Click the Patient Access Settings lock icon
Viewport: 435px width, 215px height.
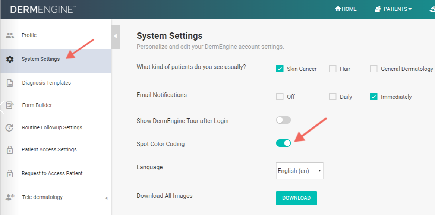tap(10, 150)
